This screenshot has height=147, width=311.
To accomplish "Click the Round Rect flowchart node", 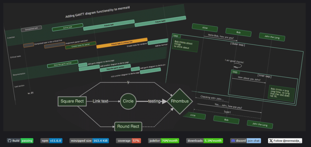I will coord(128,126).
